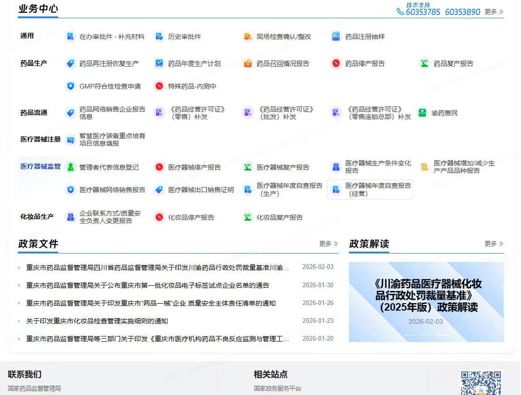
Task: Click the 药品召回情况报告 icon
Action: (248, 63)
